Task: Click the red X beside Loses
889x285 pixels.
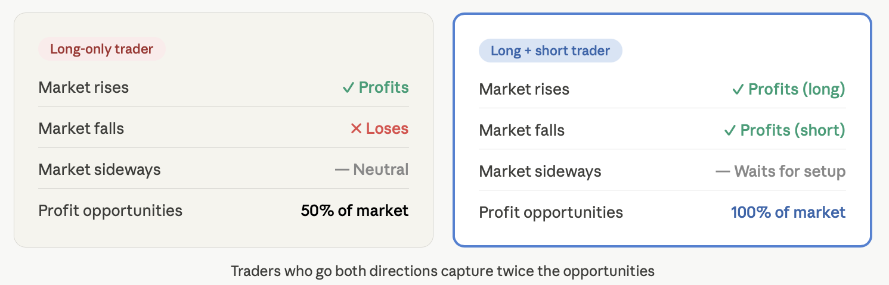Action: pos(356,129)
